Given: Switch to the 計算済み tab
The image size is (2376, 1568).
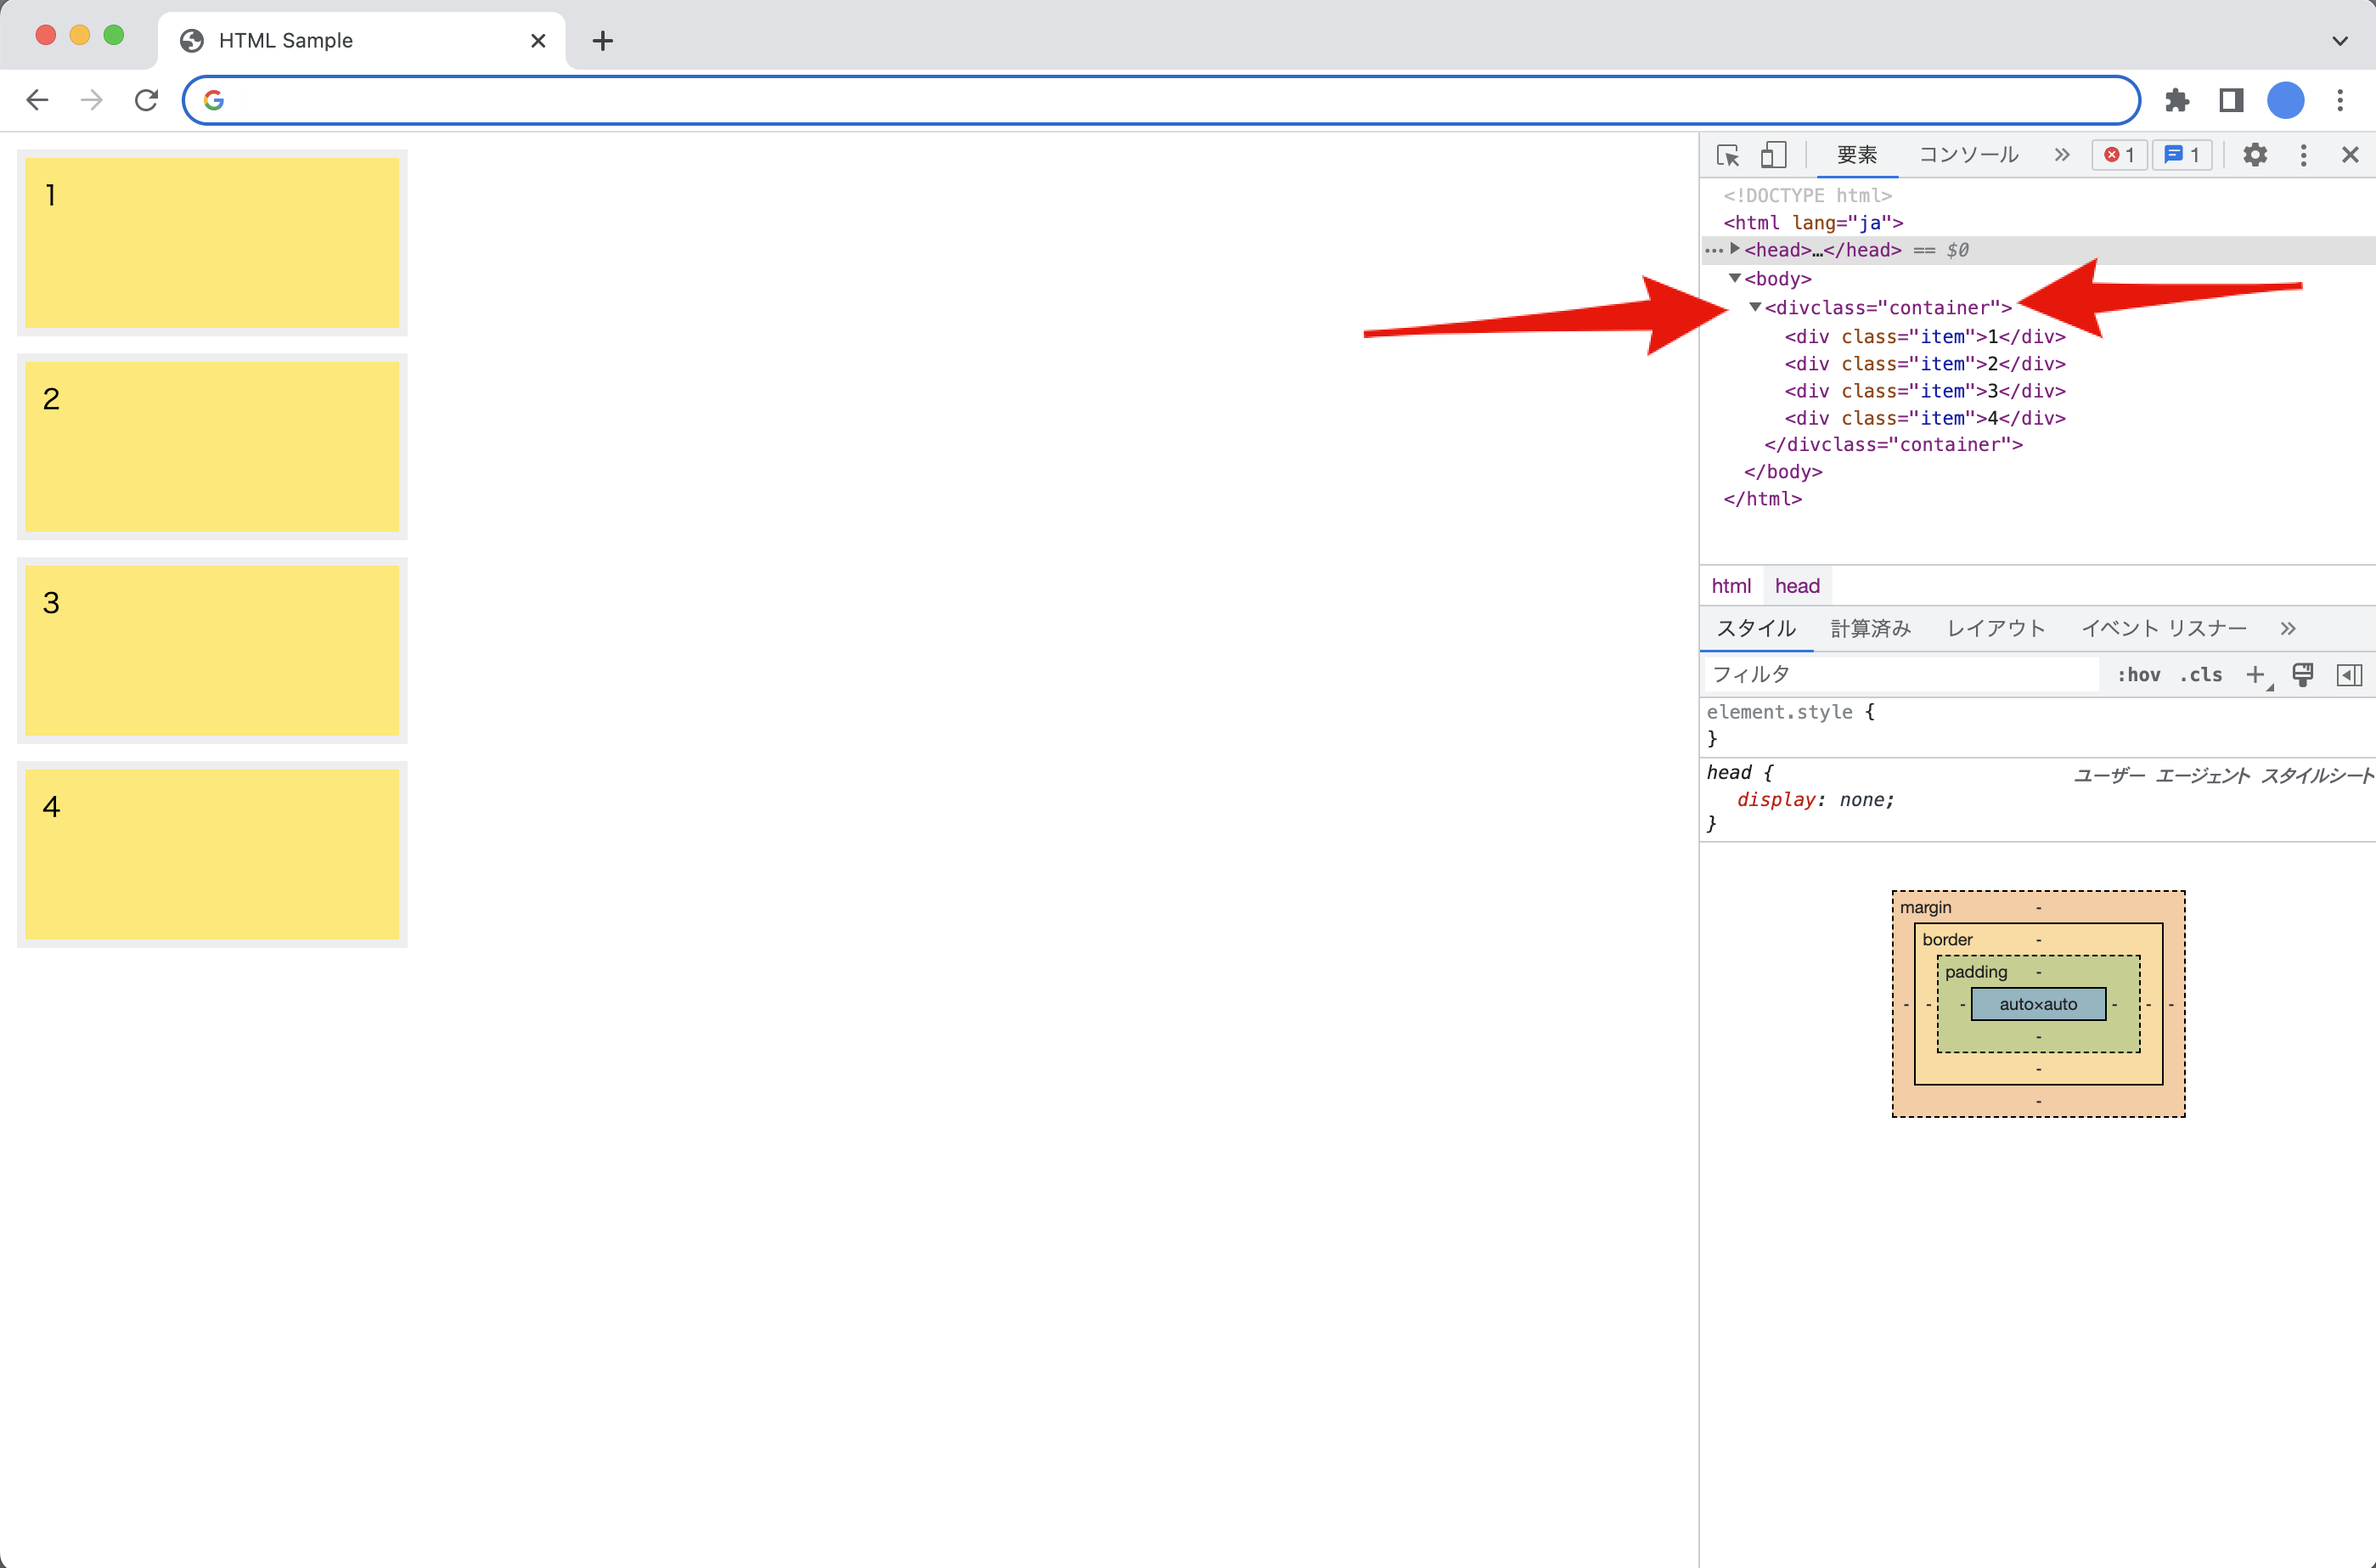Looking at the screenshot, I should [1870, 628].
